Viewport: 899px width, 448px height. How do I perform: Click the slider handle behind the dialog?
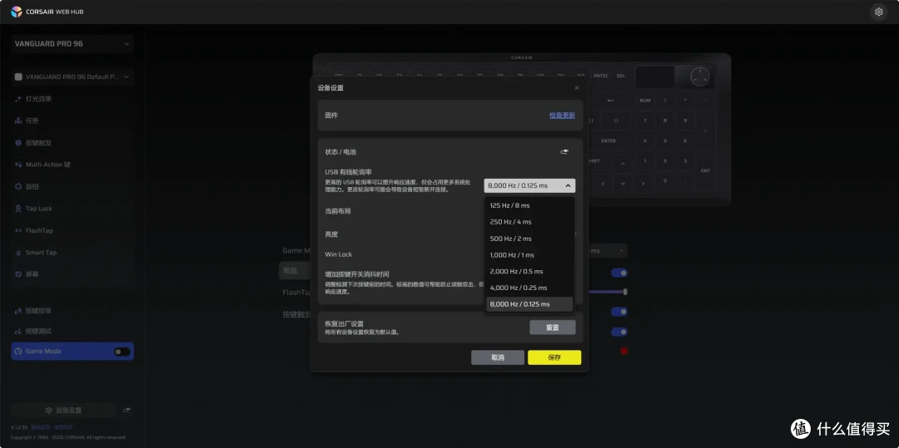pos(625,292)
